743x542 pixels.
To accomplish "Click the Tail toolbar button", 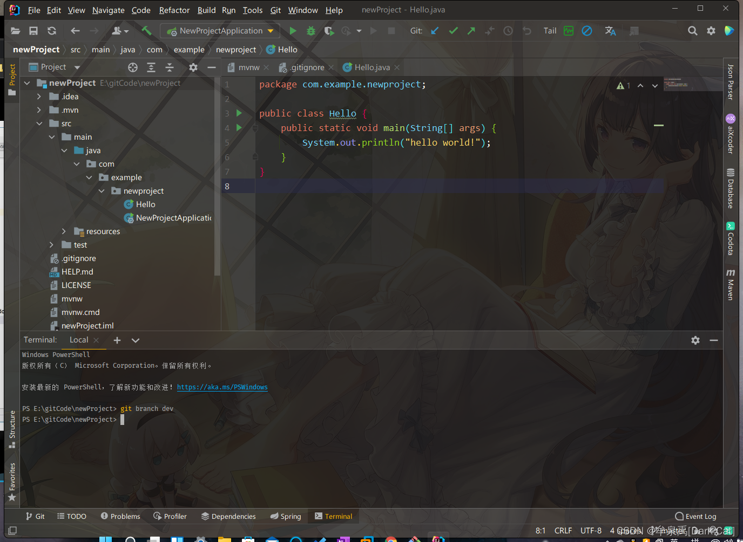I will point(550,31).
